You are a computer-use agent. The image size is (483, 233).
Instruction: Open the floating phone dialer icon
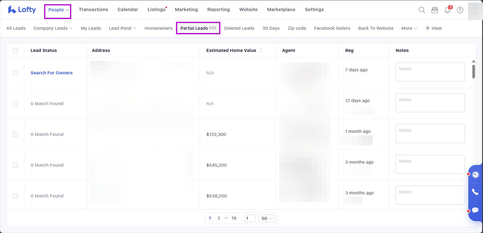pos(475,192)
